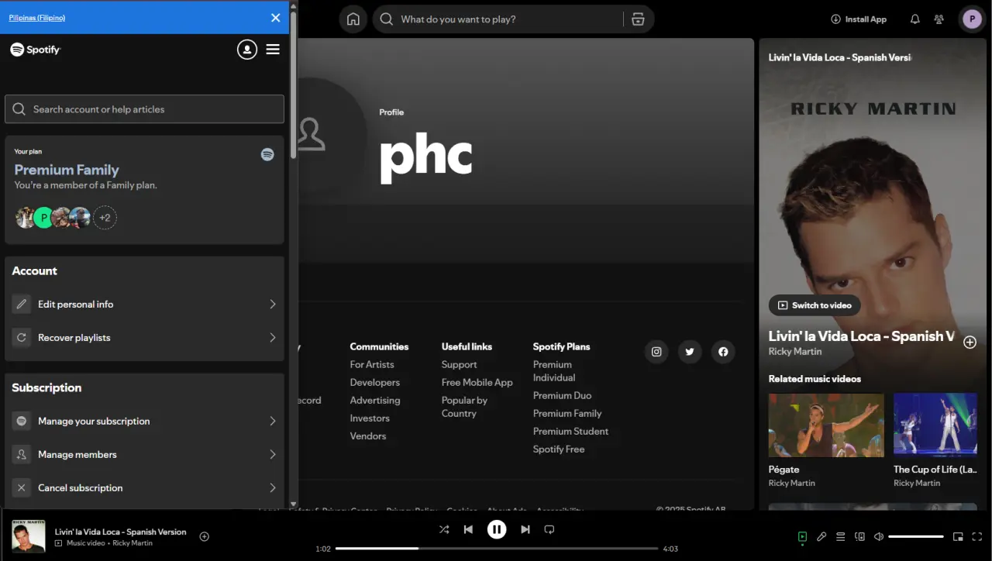
Task: Open the Advertising footer link
Action: click(x=375, y=401)
